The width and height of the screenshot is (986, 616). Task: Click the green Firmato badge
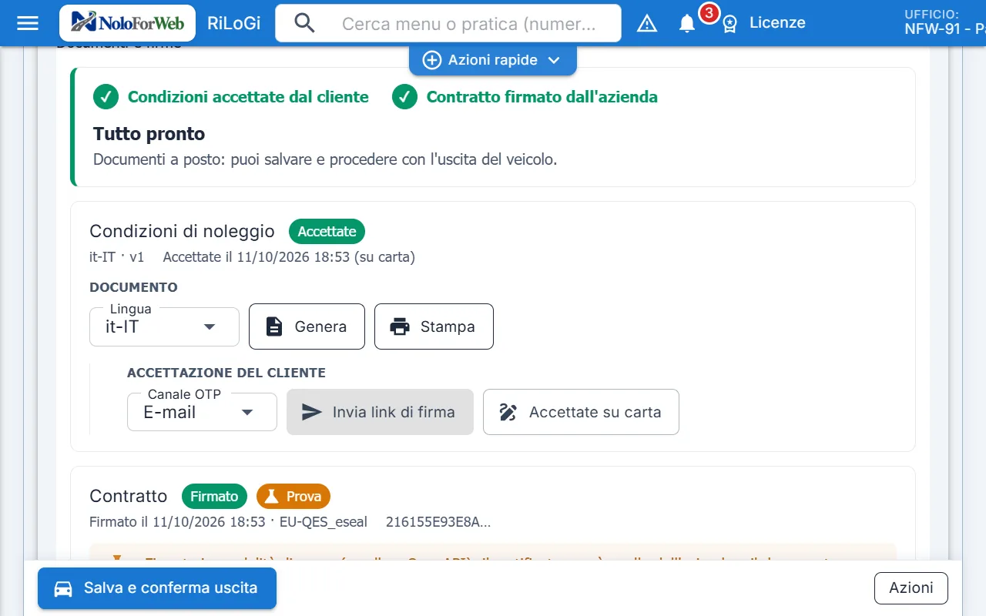point(214,496)
